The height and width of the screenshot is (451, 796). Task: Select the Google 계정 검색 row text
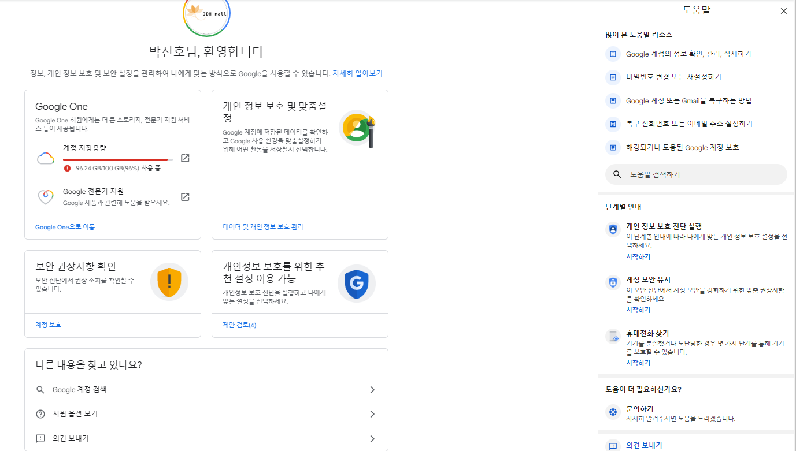[79, 390]
